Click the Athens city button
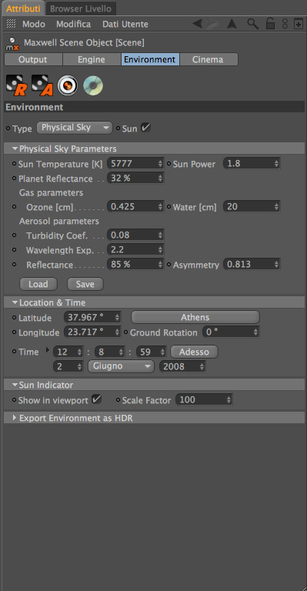The height and width of the screenshot is (591, 307). [x=195, y=317]
